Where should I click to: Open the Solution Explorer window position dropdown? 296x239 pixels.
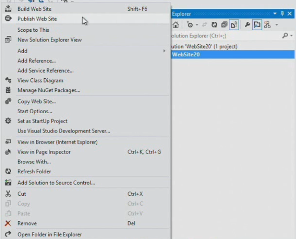(275, 14)
